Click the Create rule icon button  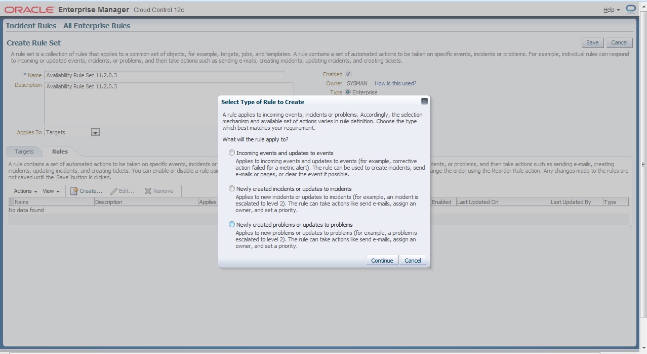[x=86, y=191]
